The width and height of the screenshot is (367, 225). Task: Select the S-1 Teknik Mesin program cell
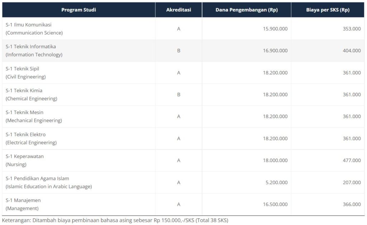coord(34,116)
